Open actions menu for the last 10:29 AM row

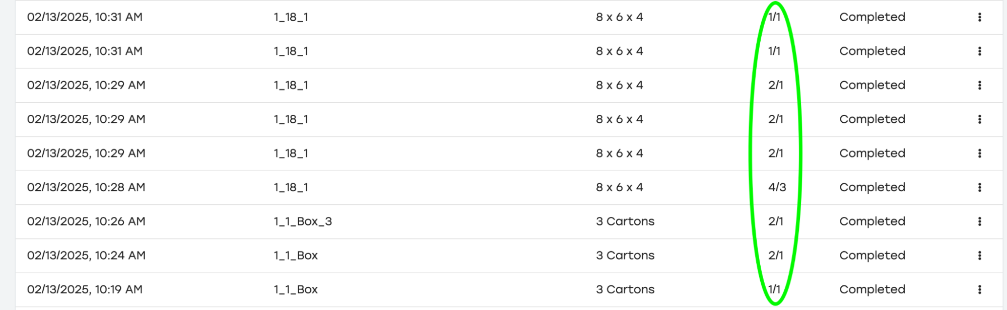pyautogui.click(x=979, y=153)
